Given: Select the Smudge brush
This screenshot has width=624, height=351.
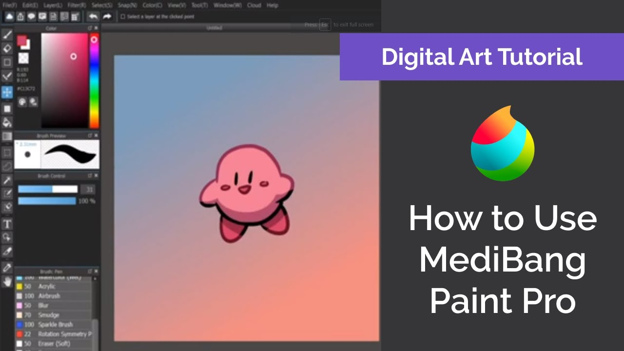Looking at the screenshot, I should pos(53,315).
